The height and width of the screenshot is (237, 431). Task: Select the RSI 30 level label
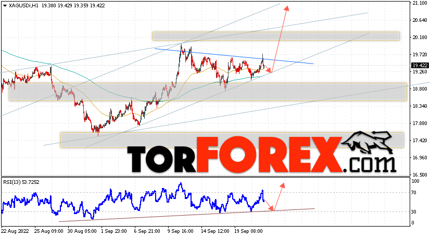pyautogui.click(x=414, y=211)
